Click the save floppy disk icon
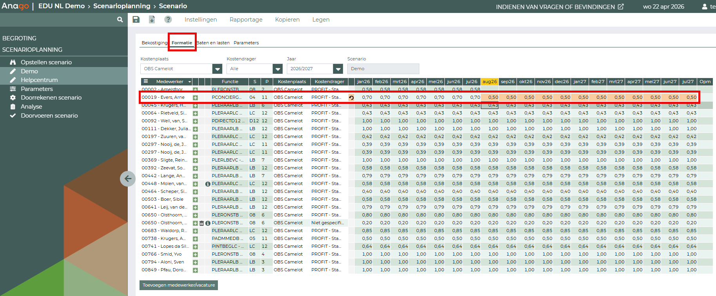Image resolution: width=716 pixels, height=296 pixels. click(136, 20)
